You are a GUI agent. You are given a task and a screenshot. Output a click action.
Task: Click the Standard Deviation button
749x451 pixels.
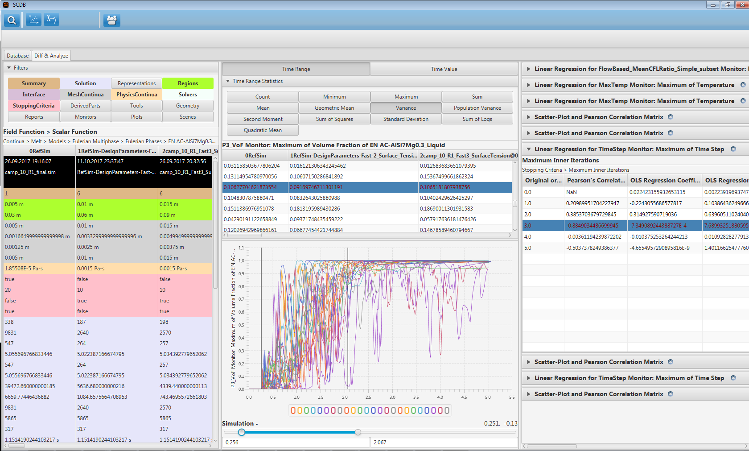coord(406,119)
